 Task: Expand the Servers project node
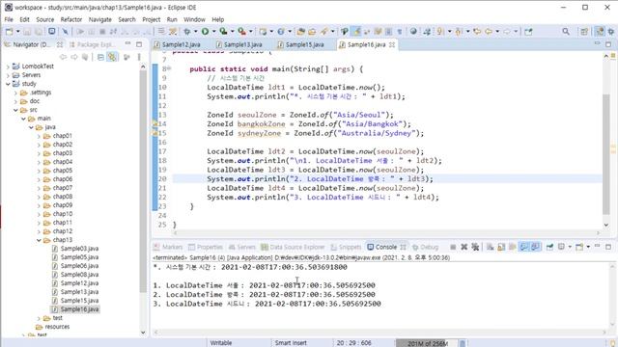coord(8,75)
